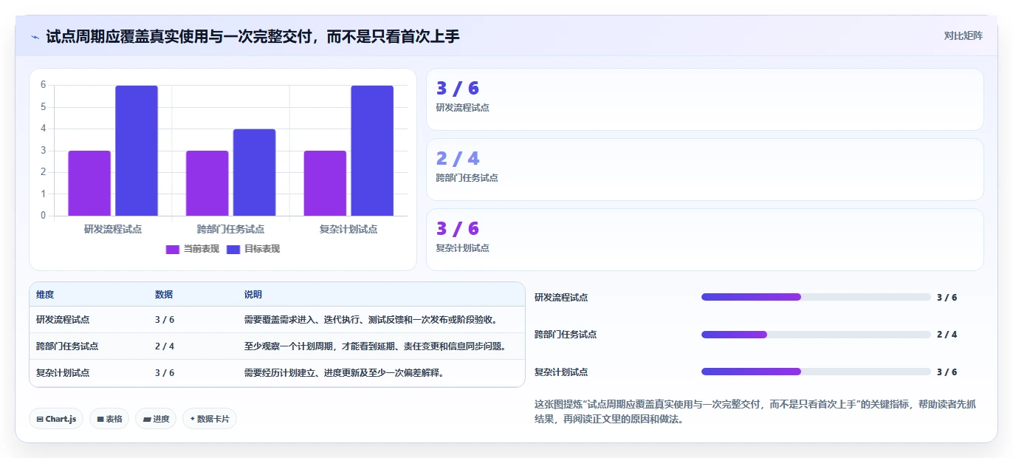The image size is (1013, 458).
Task: Click the purple 当前表现 bar for 跨部门任务试点
Action: (x=207, y=183)
